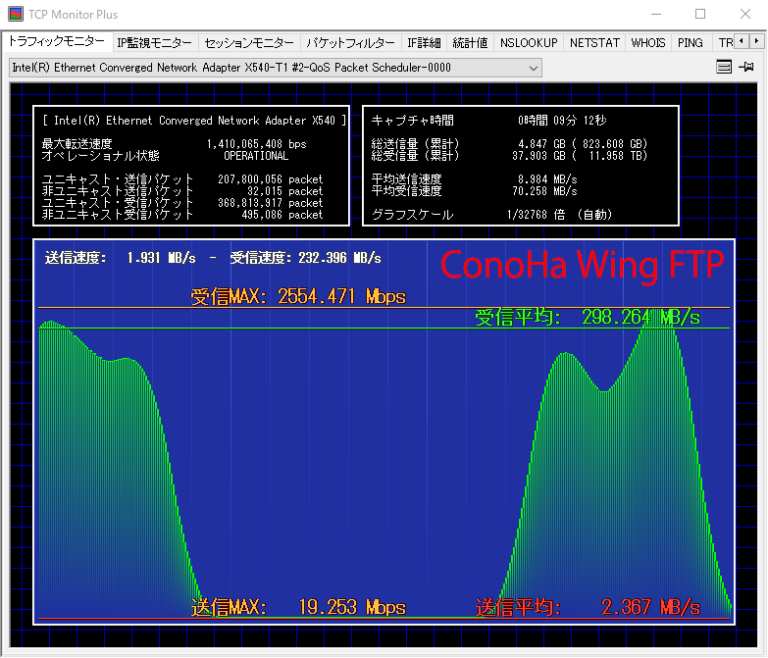
Task: Open the PING tab
Action: click(691, 43)
